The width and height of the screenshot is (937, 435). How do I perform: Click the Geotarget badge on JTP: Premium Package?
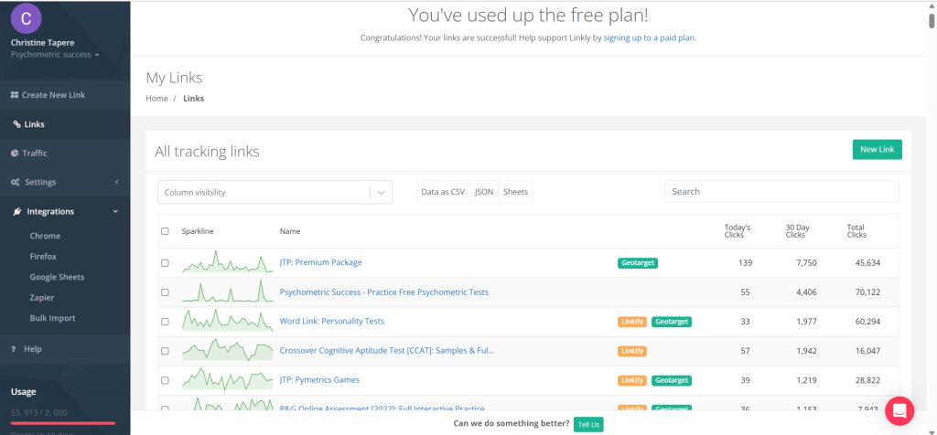point(638,263)
